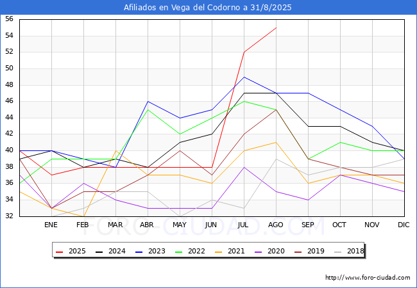Click the SEP month axis label

308,225
